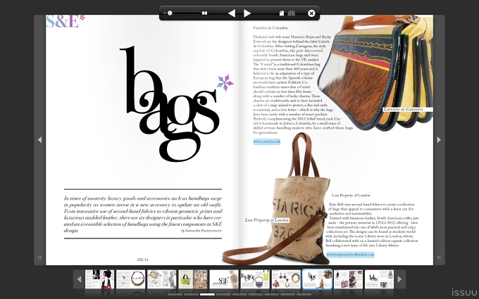Open the www.lostpropertyoflondon.com link

[x=350, y=255]
